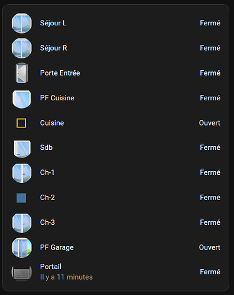This screenshot has height=295, width=234.
Task: Click the Portail gate icon
Action: (x=22, y=273)
